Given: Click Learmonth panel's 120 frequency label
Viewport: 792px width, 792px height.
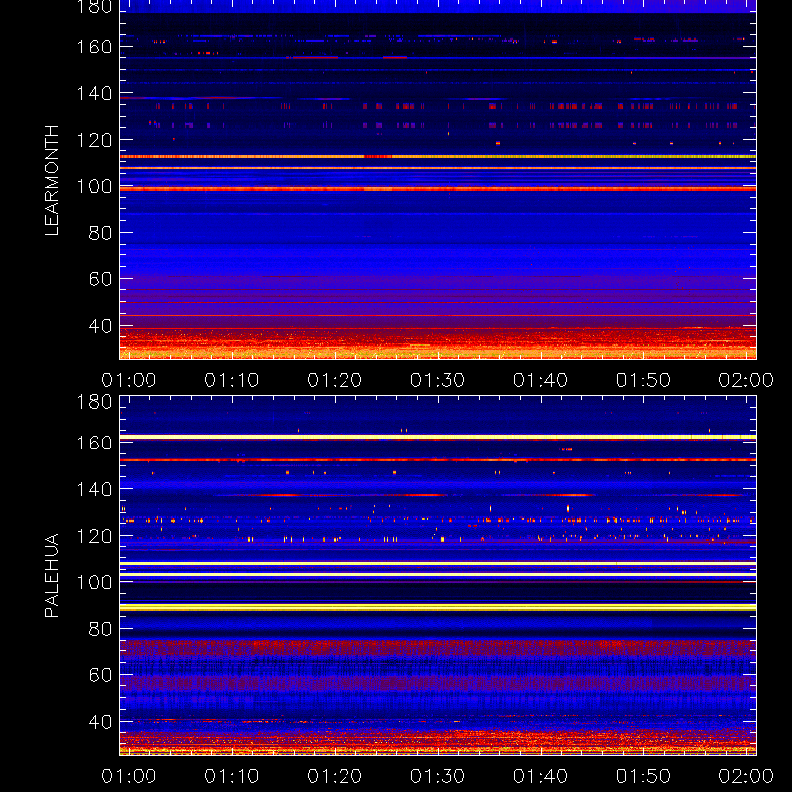Looking at the screenshot, I should (x=94, y=140).
